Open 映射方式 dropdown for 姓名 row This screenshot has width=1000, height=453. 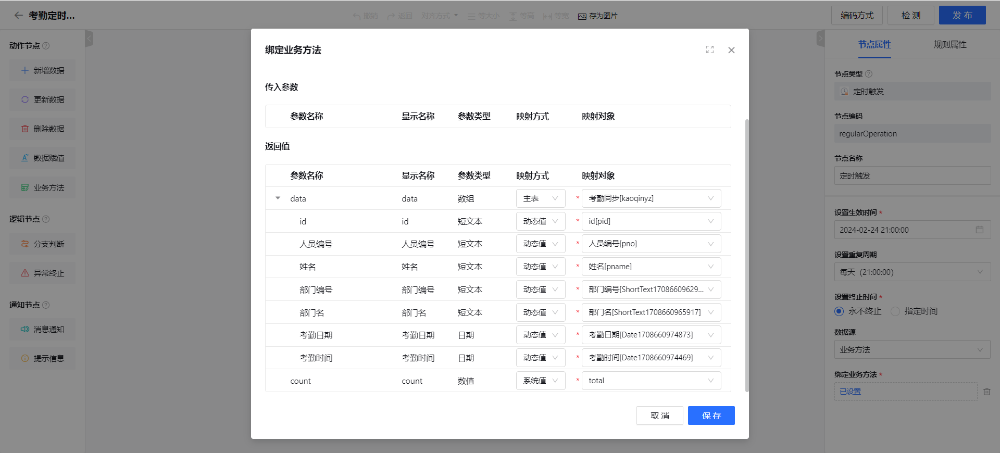[541, 267]
